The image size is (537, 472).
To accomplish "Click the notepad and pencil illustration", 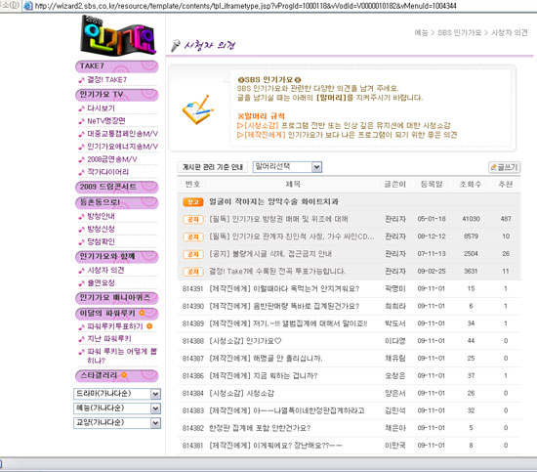I will click(x=198, y=109).
